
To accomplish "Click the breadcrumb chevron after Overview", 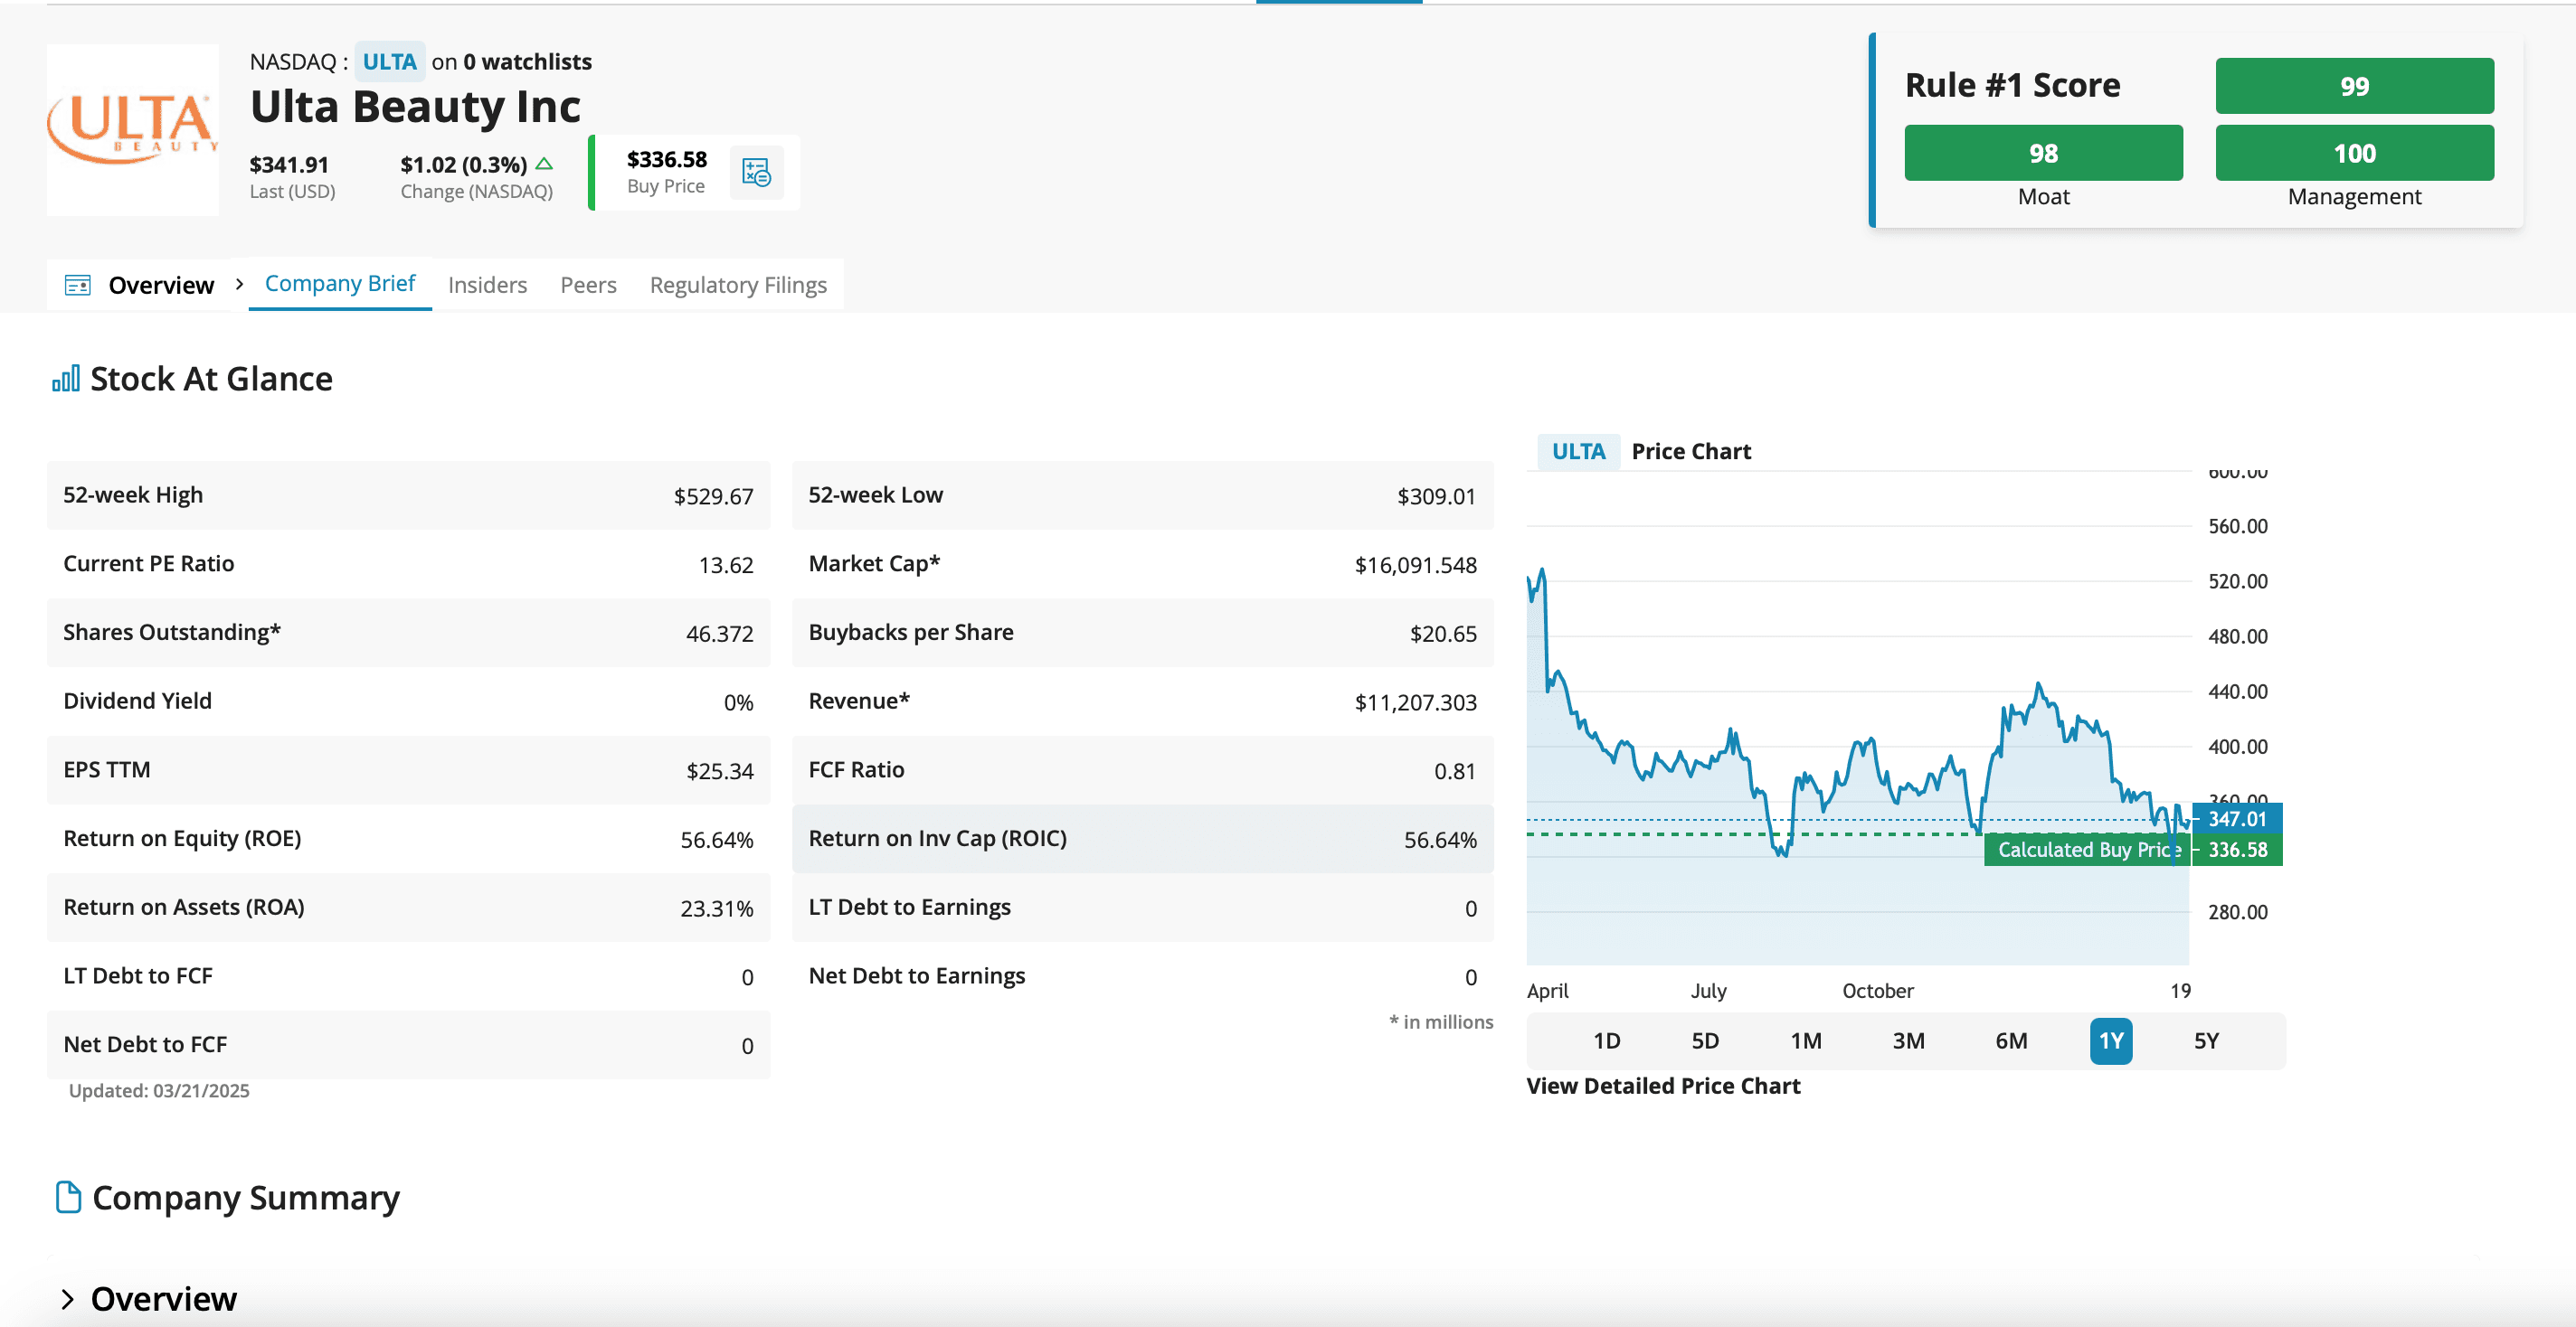I will 240,285.
